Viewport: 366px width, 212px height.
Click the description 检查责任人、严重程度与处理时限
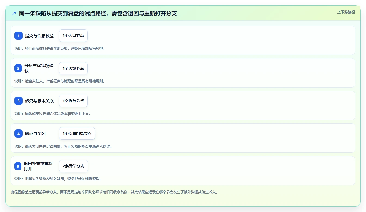(x=60, y=81)
